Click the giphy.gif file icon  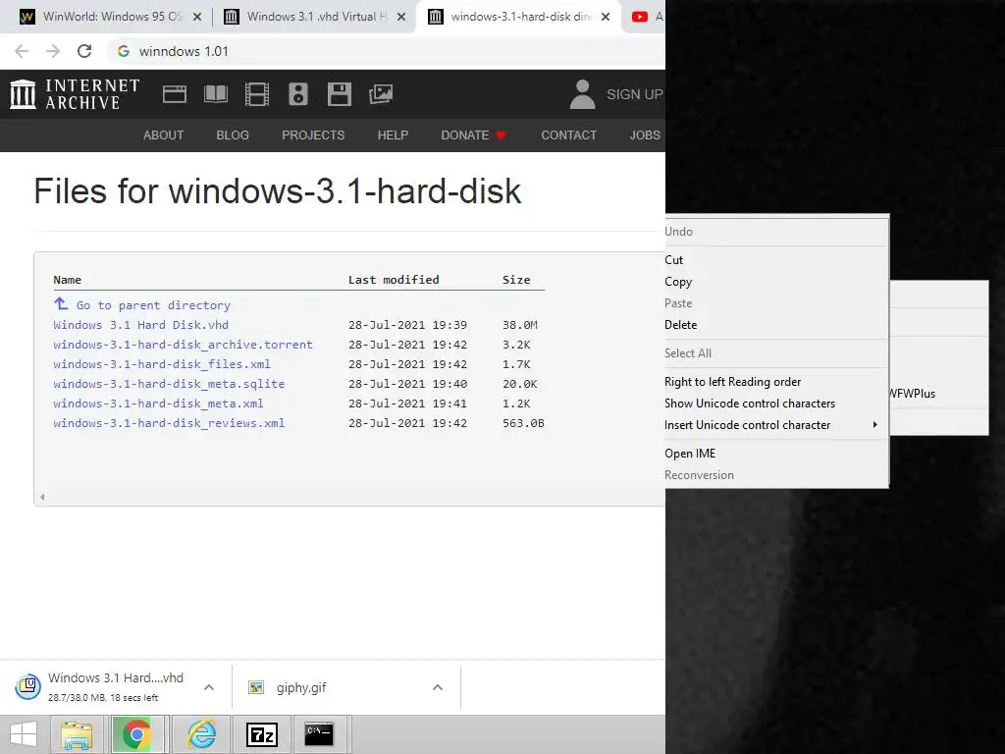[x=256, y=687]
